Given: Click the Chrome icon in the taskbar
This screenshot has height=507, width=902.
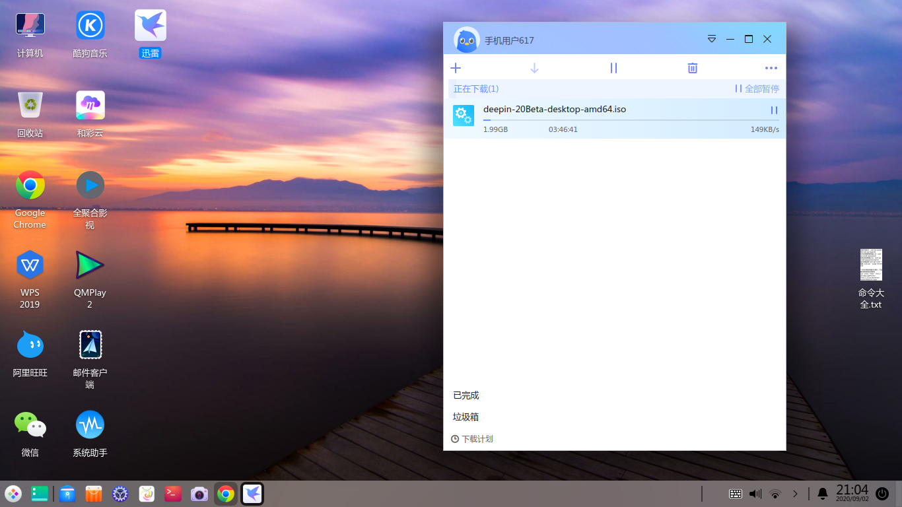Looking at the screenshot, I should coord(226,494).
